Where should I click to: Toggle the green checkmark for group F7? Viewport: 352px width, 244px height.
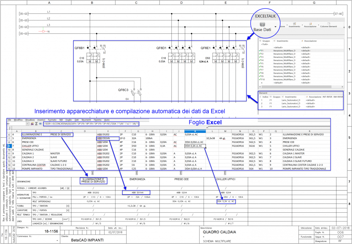point(260,70)
